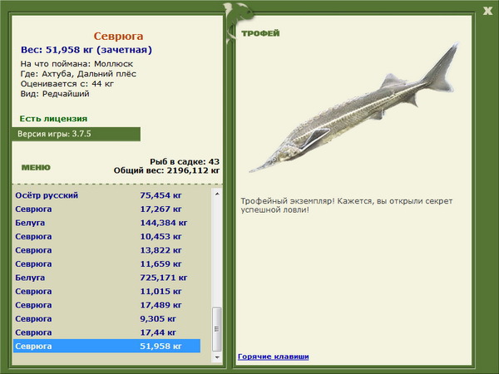Click the sturgeon trophy picture
The width and height of the screenshot is (499, 374).
pos(354,107)
